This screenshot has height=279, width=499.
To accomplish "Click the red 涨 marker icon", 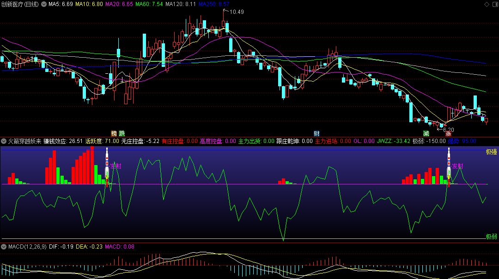I will tap(448, 134).
